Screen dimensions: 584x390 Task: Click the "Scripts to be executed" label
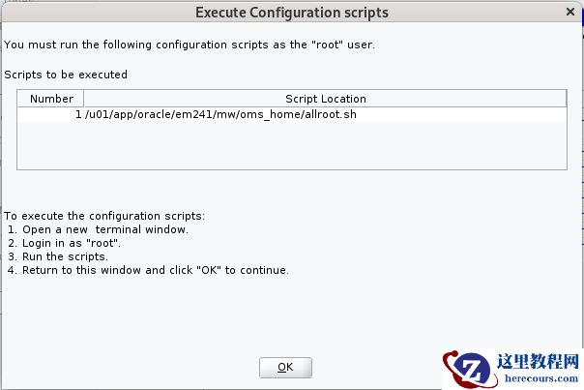[66, 75]
